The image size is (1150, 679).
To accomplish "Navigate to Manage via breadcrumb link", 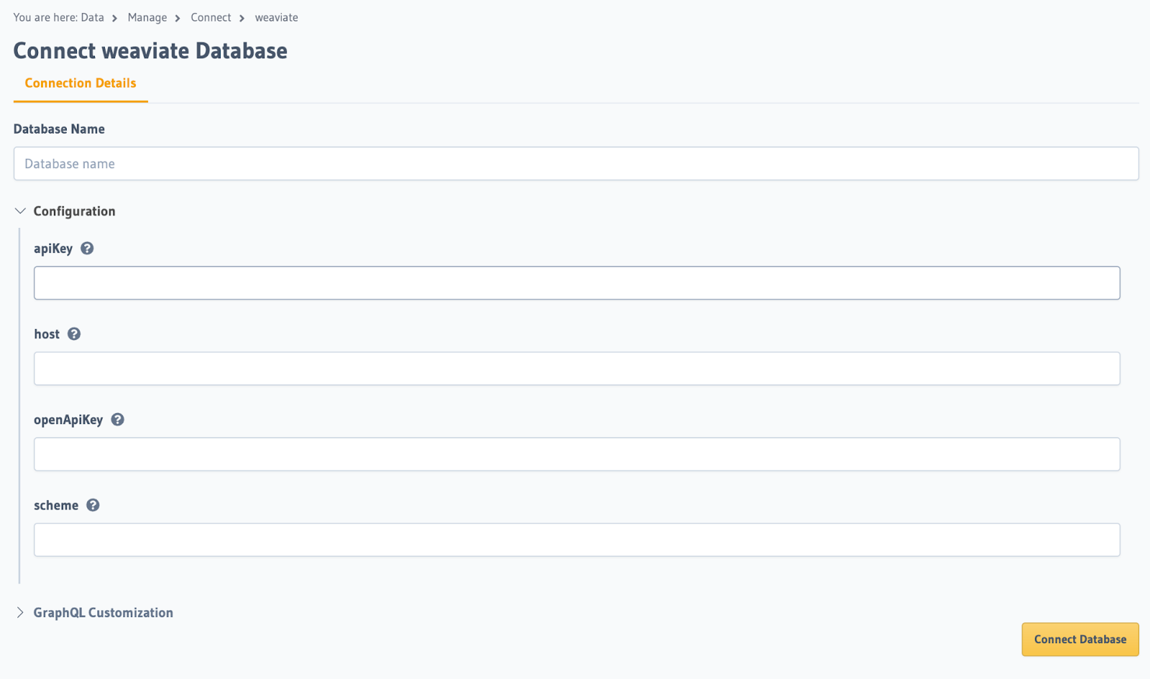I will point(147,17).
